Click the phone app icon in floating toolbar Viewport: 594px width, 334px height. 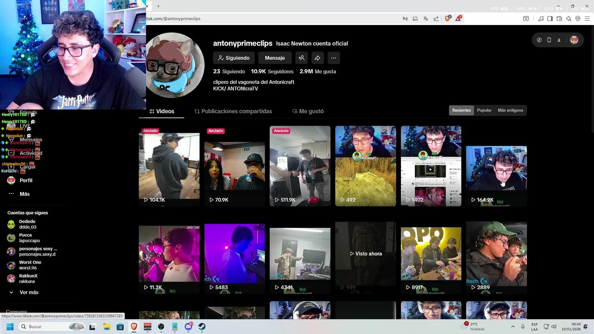pos(549,40)
